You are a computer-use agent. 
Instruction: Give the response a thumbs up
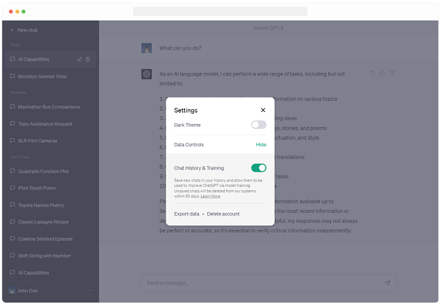[x=382, y=74]
